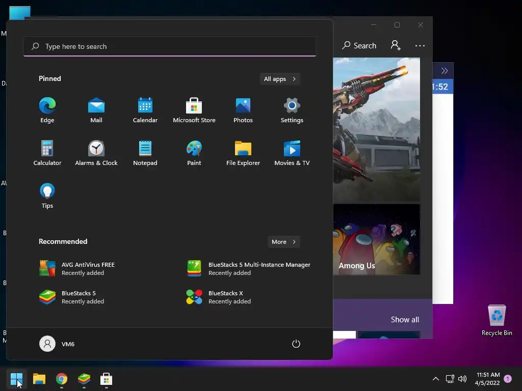Open the Recycle Bin desktop icon

(x=497, y=320)
